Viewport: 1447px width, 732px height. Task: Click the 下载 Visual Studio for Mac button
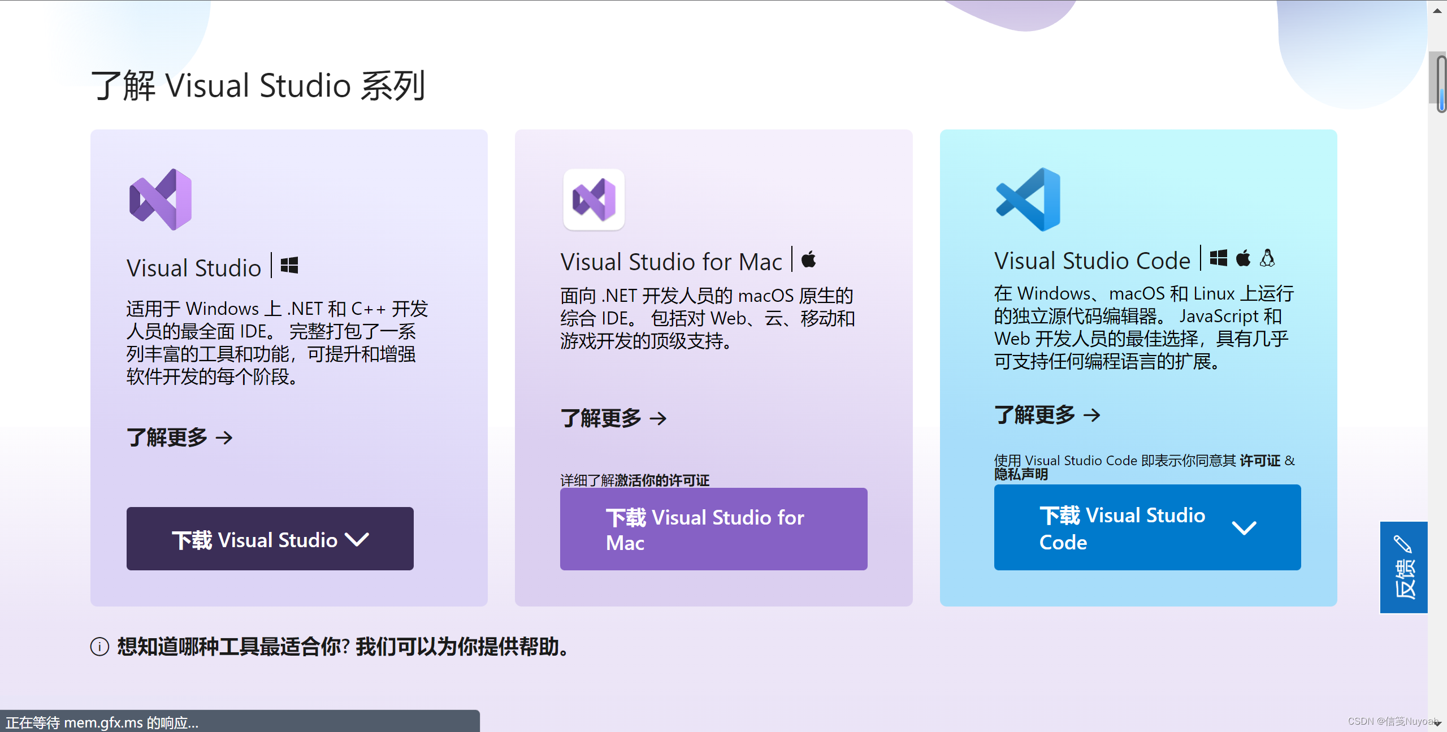(713, 529)
